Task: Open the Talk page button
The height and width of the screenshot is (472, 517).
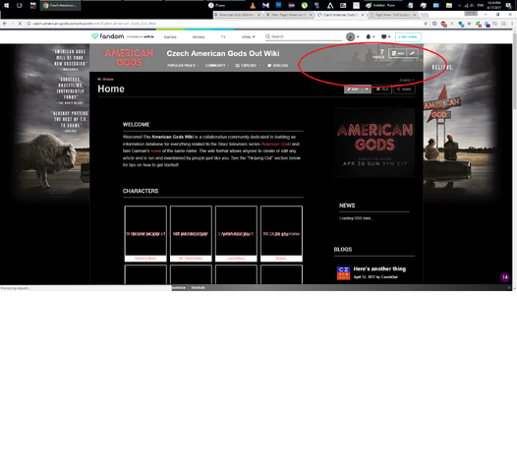Action: click(x=382, y=89)
